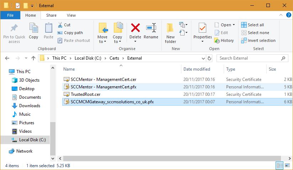293x170 pixels.
Task: Expand the Copy to dropdown
Action: 117,42
